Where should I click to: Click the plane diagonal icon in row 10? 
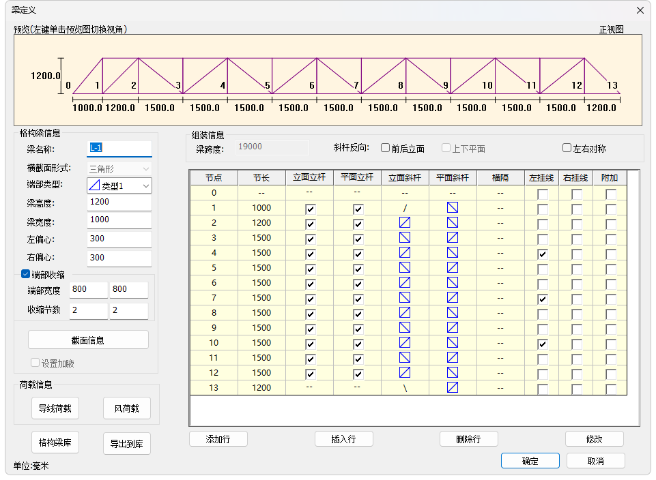pos(453,342)
